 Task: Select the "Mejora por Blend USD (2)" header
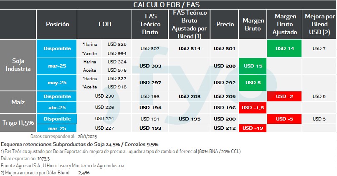(319, 25)
